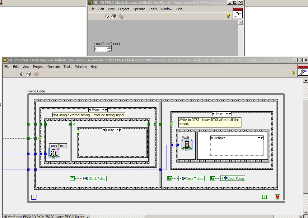
Task: Click the Loop Timer label
Action: click(x=58, y=146)
